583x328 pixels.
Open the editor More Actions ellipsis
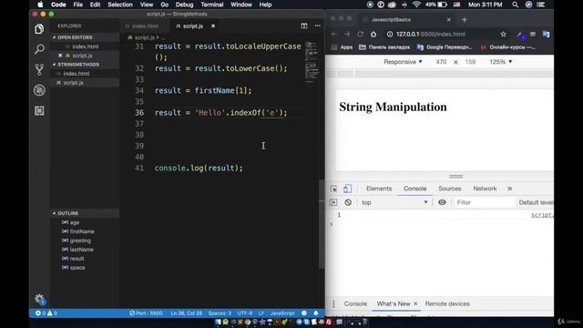click(317, 26)
